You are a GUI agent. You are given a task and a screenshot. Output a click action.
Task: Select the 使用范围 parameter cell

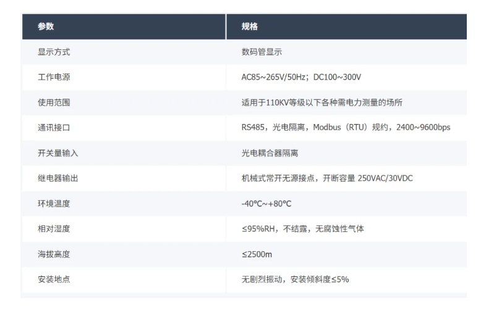click(53, 102)
